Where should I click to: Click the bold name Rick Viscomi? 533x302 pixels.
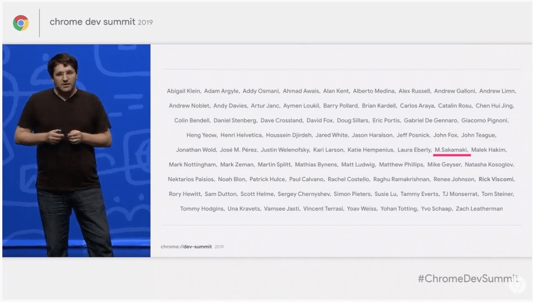pyautogui.click(x=496, y=179)
